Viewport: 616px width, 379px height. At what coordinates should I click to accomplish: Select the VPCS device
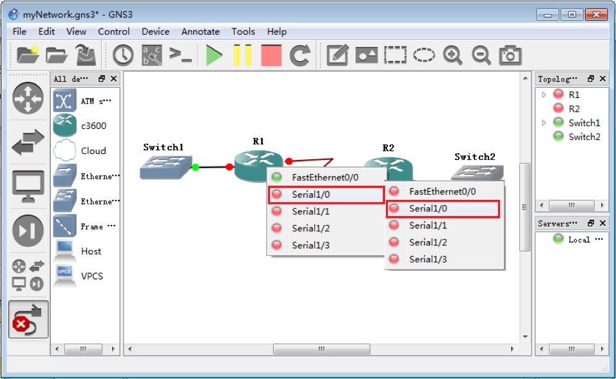pyautogui.click(x=86, y=276)
